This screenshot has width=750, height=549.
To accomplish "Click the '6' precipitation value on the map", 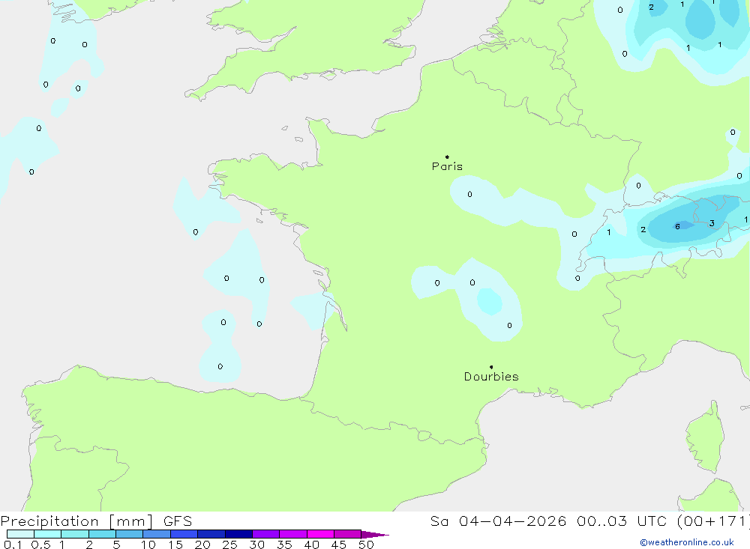I will (x=677, y=226).
